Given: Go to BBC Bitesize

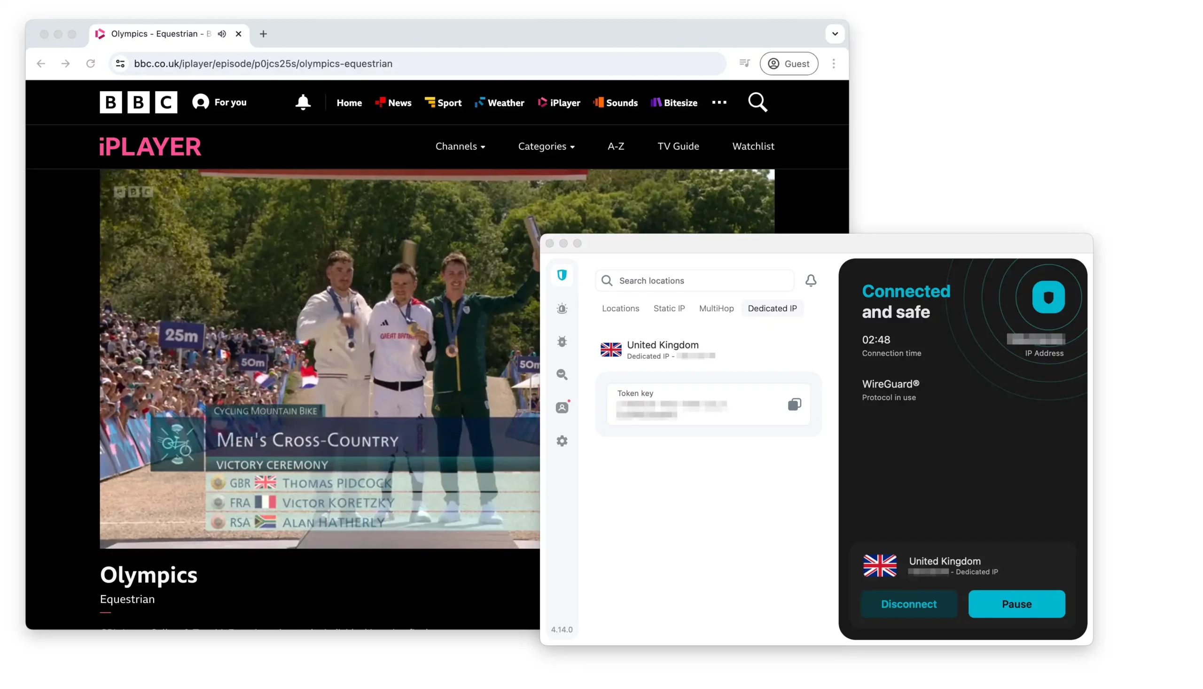Looking at the screenshot, I should tap(674, 103).
